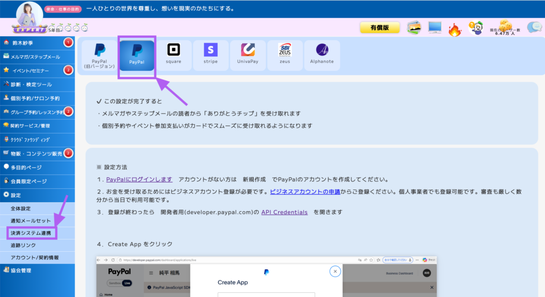The image size is (545, 297).
Task: Open 通知メールセット in the settings submenu
Action: pos(31,220)
